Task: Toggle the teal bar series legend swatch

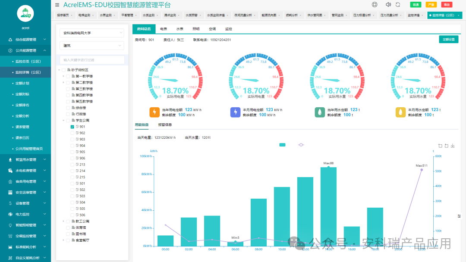Action: coord(282,145)
